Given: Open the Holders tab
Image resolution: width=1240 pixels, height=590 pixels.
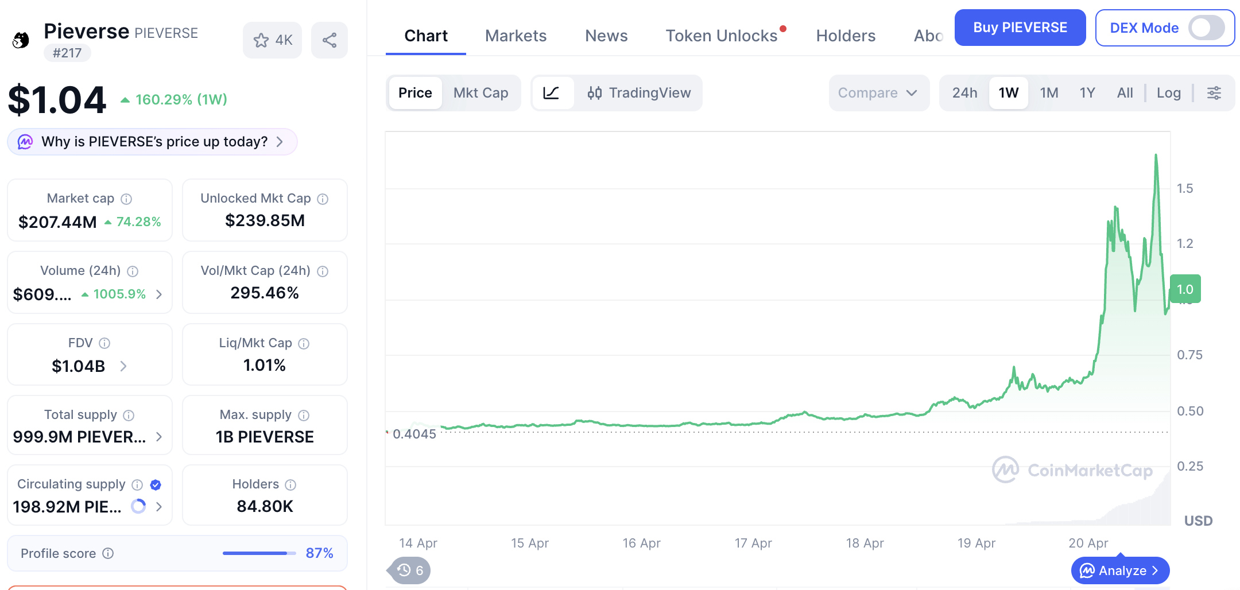Looking at the screenshot, I should point(846,36).
